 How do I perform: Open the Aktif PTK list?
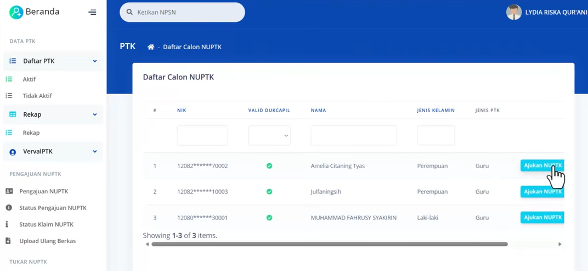(29, 79)
